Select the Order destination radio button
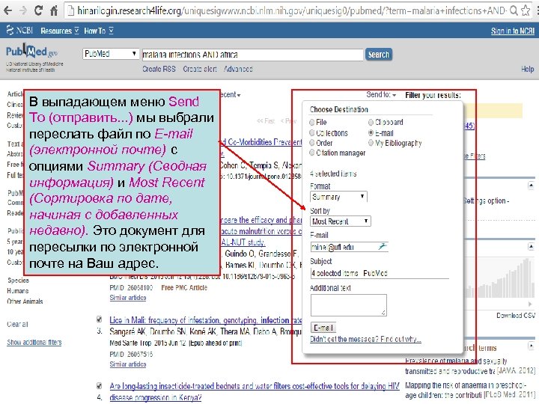Screen dimensions: 539x404 pyautogui.click(x=311, y=143)
